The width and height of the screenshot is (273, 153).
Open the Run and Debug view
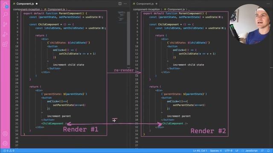5,34
